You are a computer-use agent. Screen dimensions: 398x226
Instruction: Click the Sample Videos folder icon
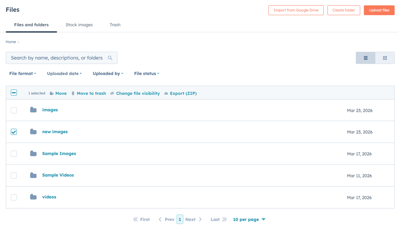click(33, 175)
